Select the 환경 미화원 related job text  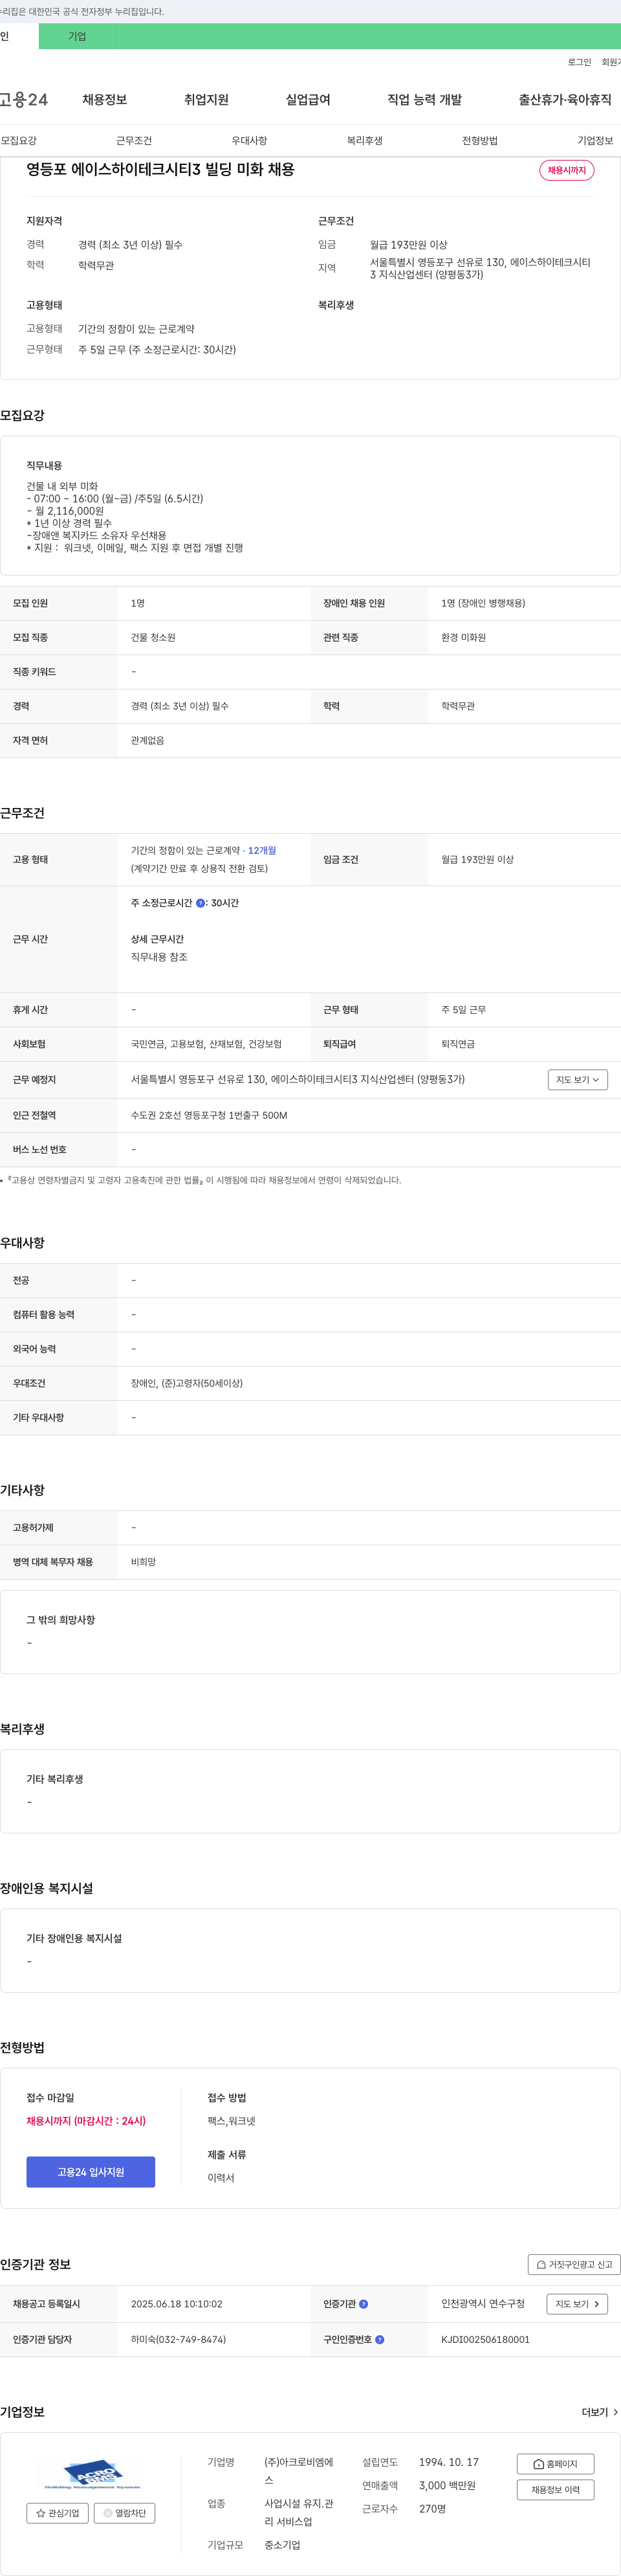click(463, 637)
